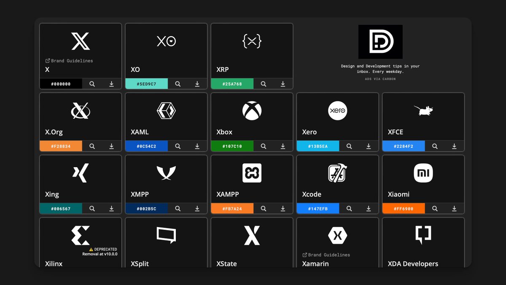This screenshot has width=506, height=285.
Task: Copy the #002B5C XMPP color
Action: click(x=146, y=209)
